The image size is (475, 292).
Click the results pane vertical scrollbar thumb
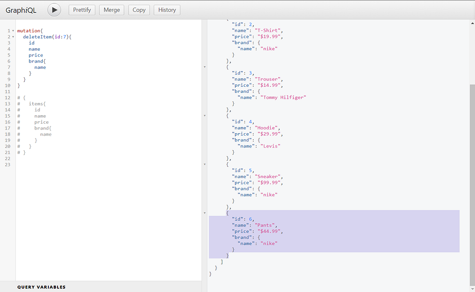click(472, 184)
